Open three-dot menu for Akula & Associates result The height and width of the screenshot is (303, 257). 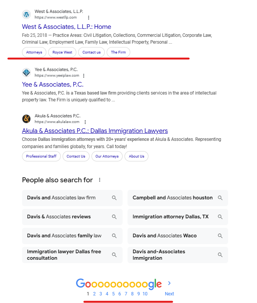coord(85,122)
